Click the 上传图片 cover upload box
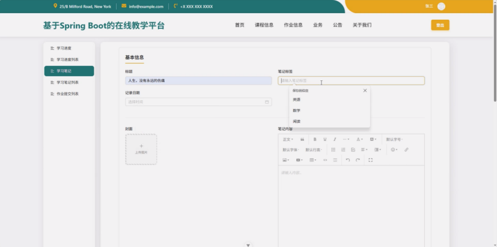 pyautogui.click(x=141, y=149)
